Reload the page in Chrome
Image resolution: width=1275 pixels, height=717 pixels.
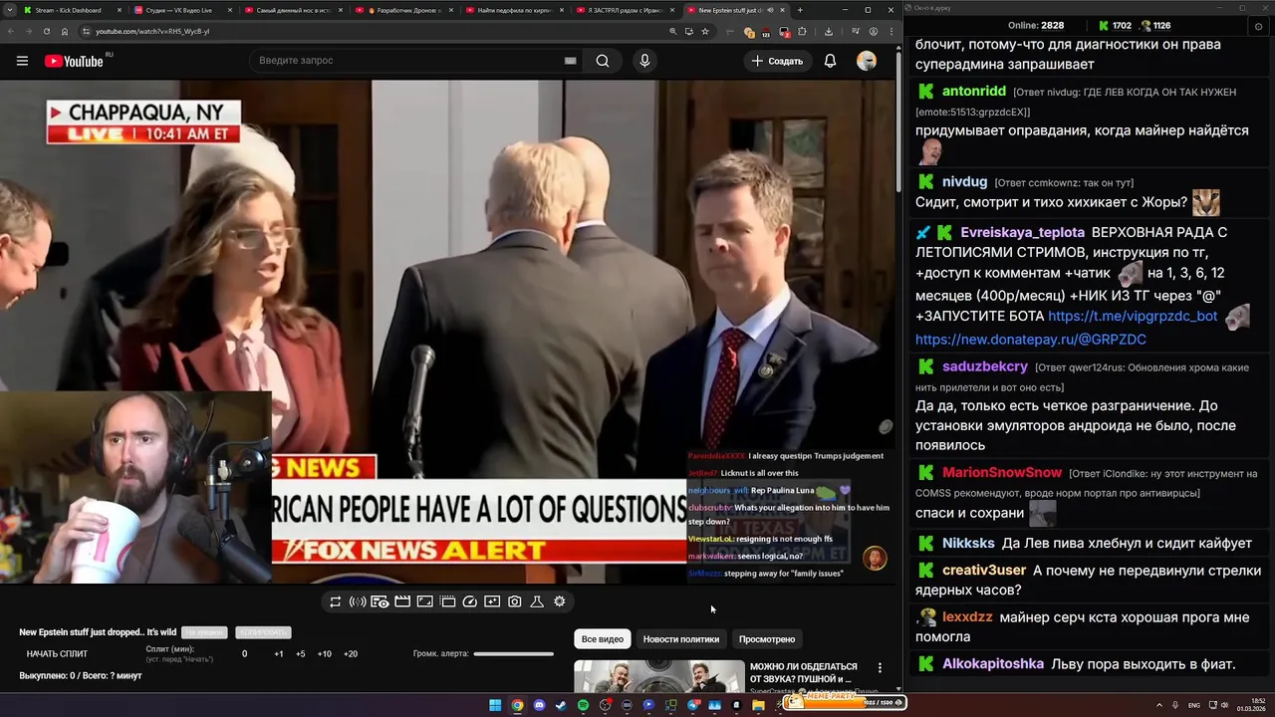[x=46, y=31]
